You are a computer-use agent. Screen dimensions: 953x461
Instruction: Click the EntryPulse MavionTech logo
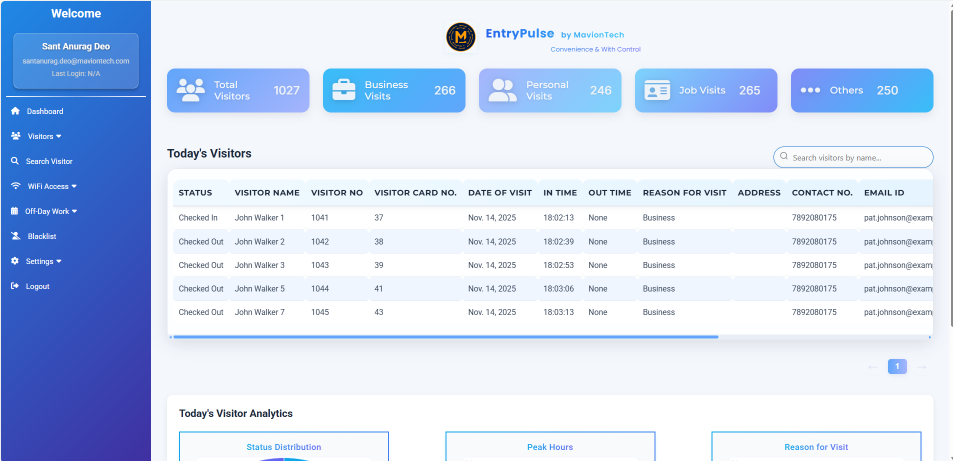pyautogui.click(x=460, y=36)
